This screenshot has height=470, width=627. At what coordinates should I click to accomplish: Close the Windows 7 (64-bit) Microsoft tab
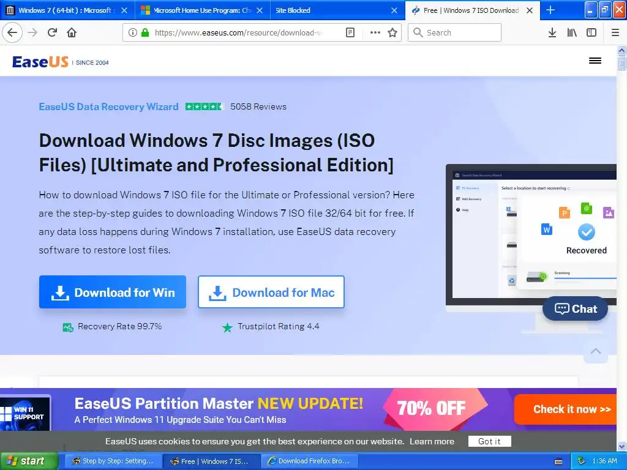[124, 10]
